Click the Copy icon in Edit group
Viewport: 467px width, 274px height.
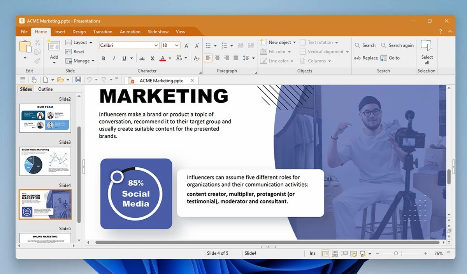[37, 52]
